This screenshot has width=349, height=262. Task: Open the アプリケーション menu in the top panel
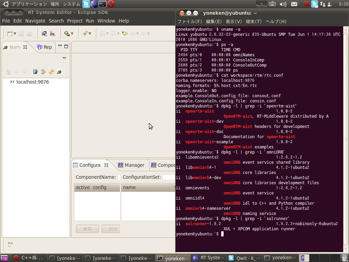point(29,4)
